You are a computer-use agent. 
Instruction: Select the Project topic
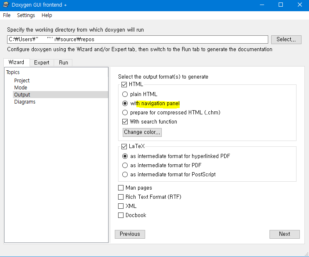pyautogui.click(x=22, y=81)
